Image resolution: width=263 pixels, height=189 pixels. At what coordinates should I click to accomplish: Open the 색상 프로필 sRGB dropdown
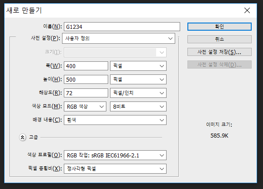click(x=115, y=156)
